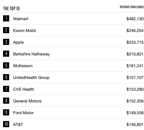Click the rank 8 number badge
This screenshot has height=130, width=144.
[x=6, y=101]
